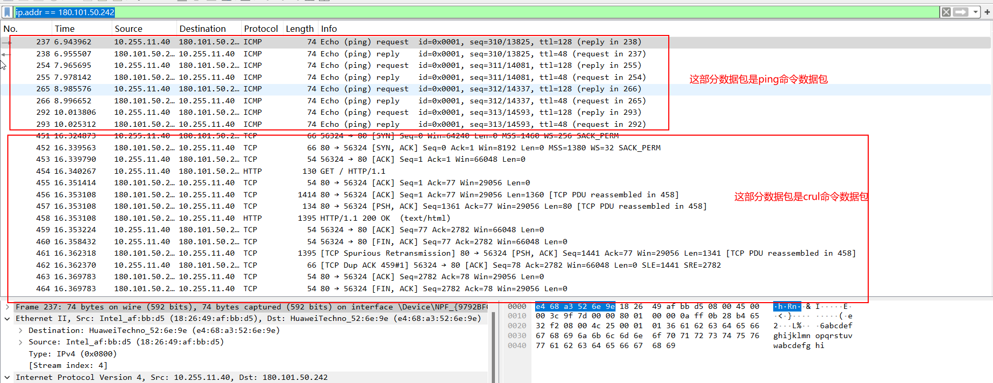The height and width of the screenshot is (383, 993).
Task: Select packet 452 SYN, ACK row
Action: click(495, 148)
